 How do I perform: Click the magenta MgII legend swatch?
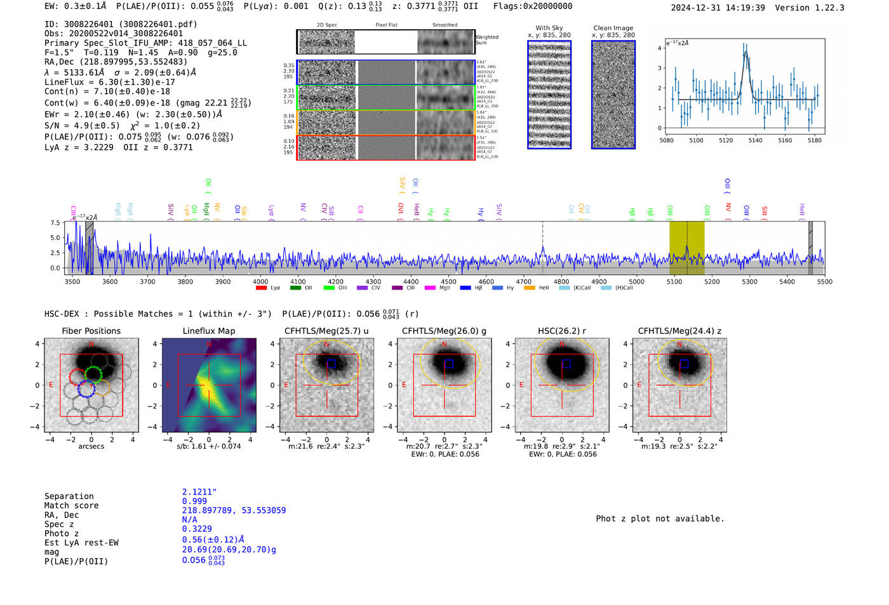click(x=431, y=288)
